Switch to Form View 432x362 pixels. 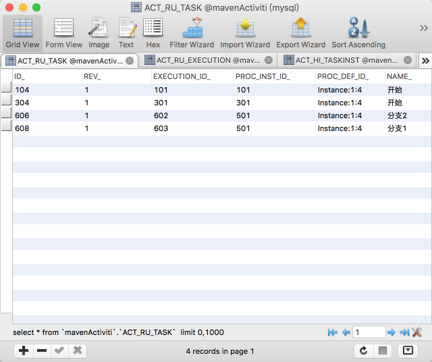[x=64, y=33]
